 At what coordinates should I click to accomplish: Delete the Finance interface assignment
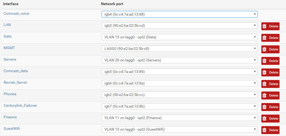270,119
